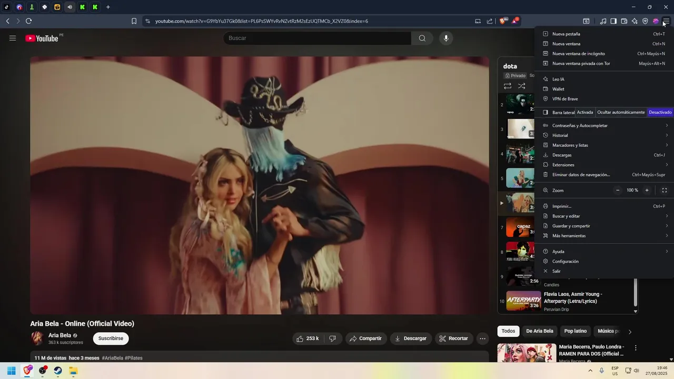This screenshot has width=674, height=379.
Task: Decrease zoom with minus button
Action: (618, 190)
